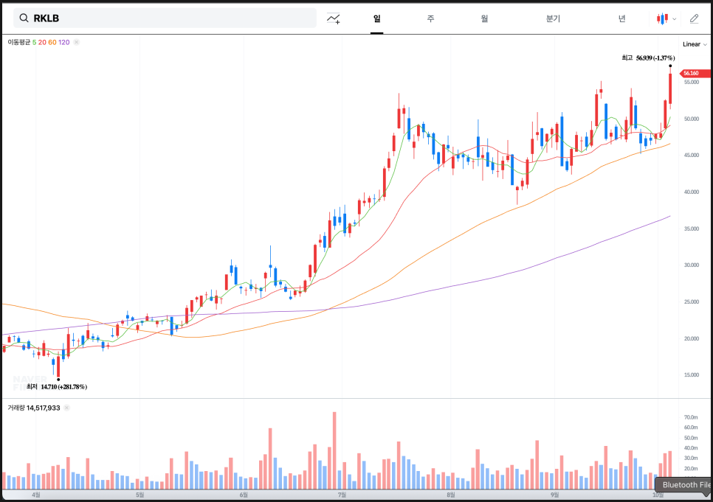Click the 20-period moving average label
Viewport: 713px width, 502px height.
[42, 42]
